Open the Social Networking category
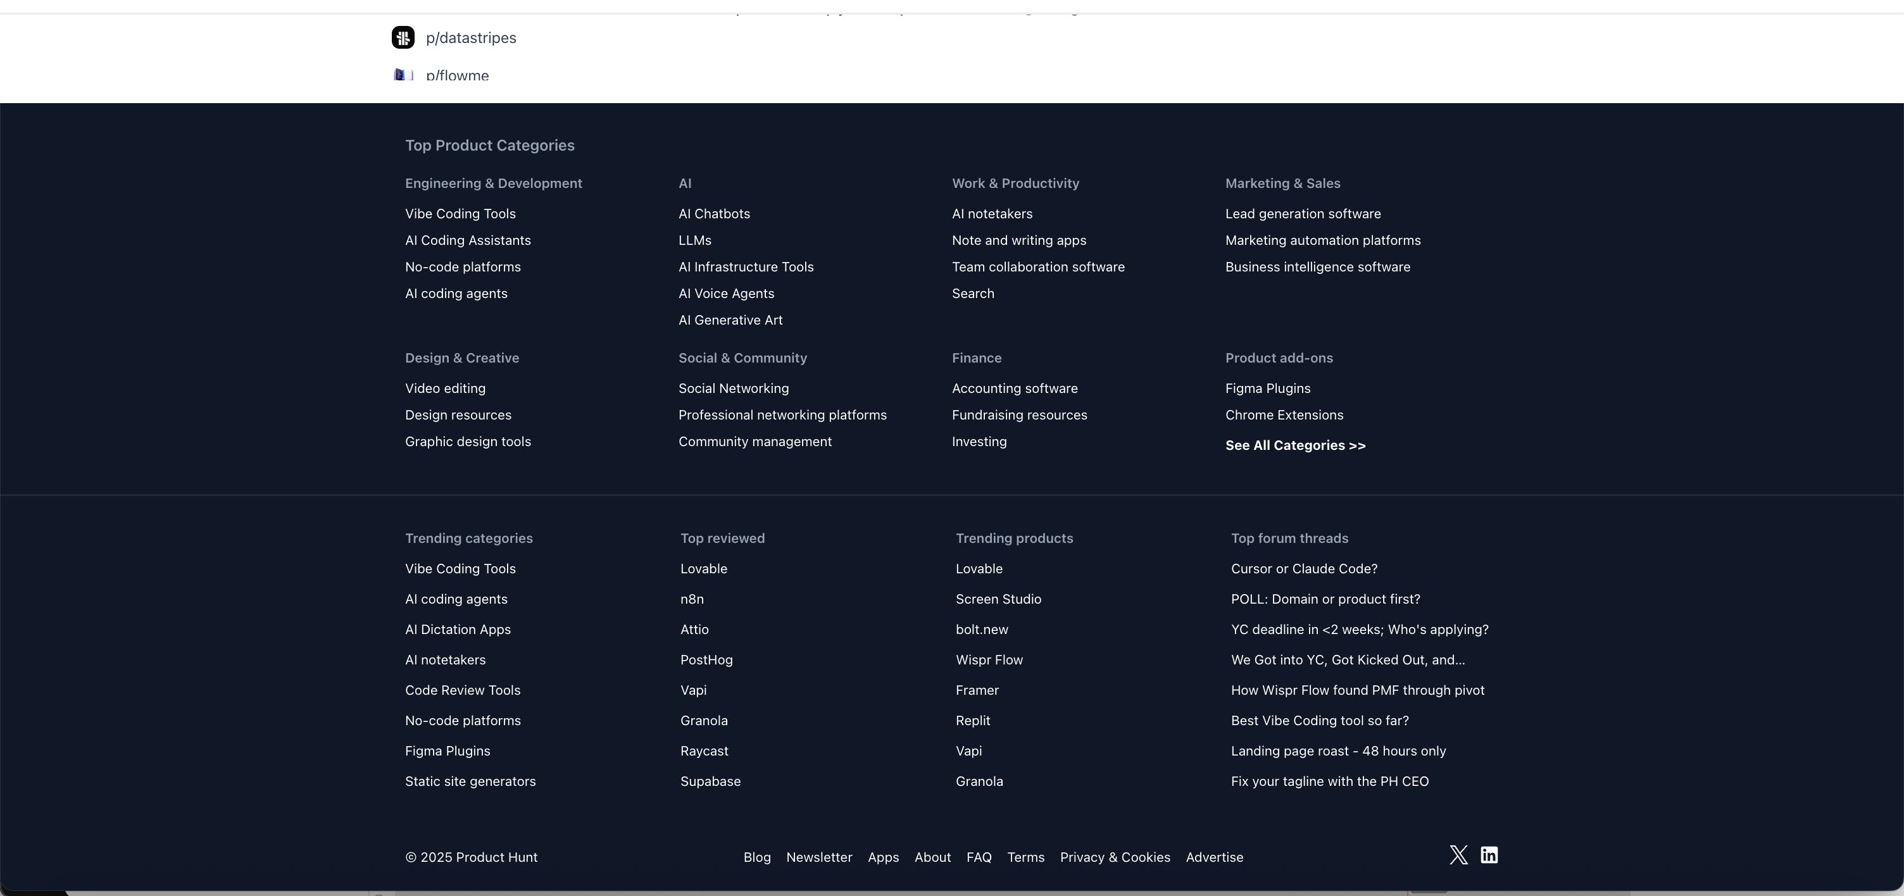 pyautogui.click(x=733, y=388)
